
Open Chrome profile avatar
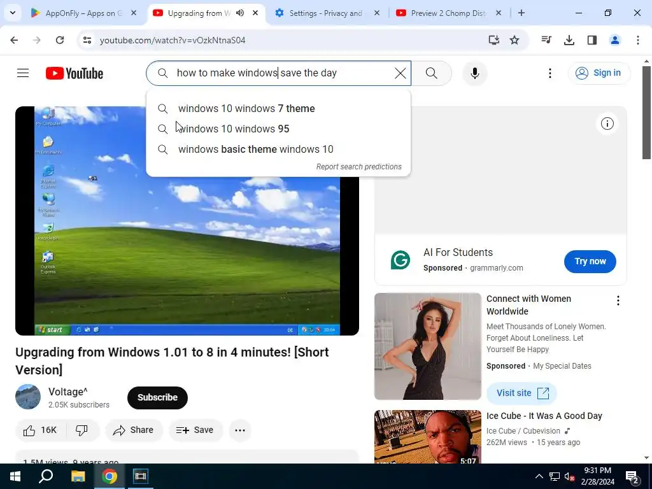(614, 40)
